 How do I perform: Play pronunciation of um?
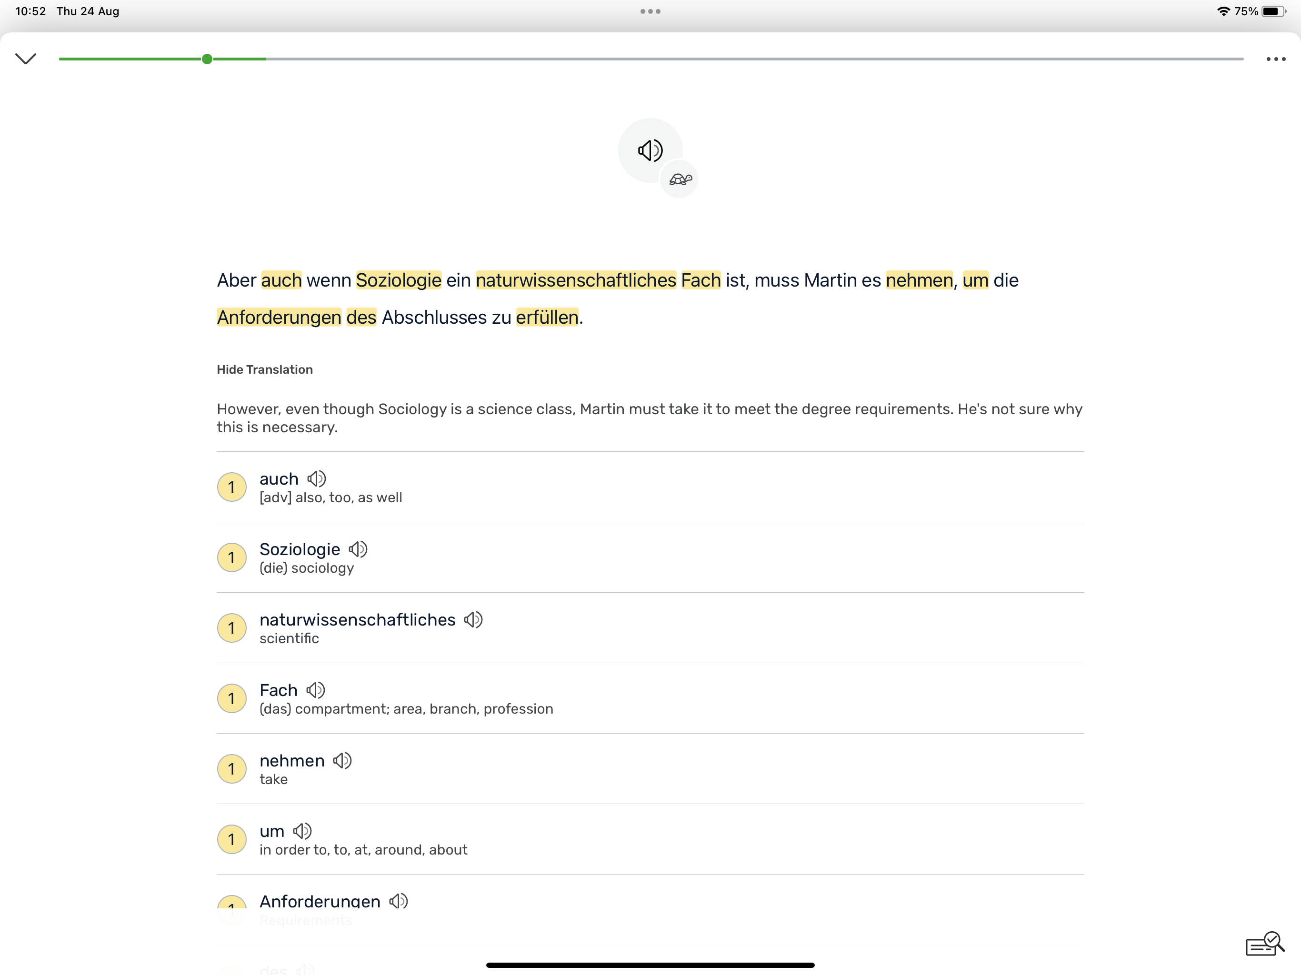[302, 831]
